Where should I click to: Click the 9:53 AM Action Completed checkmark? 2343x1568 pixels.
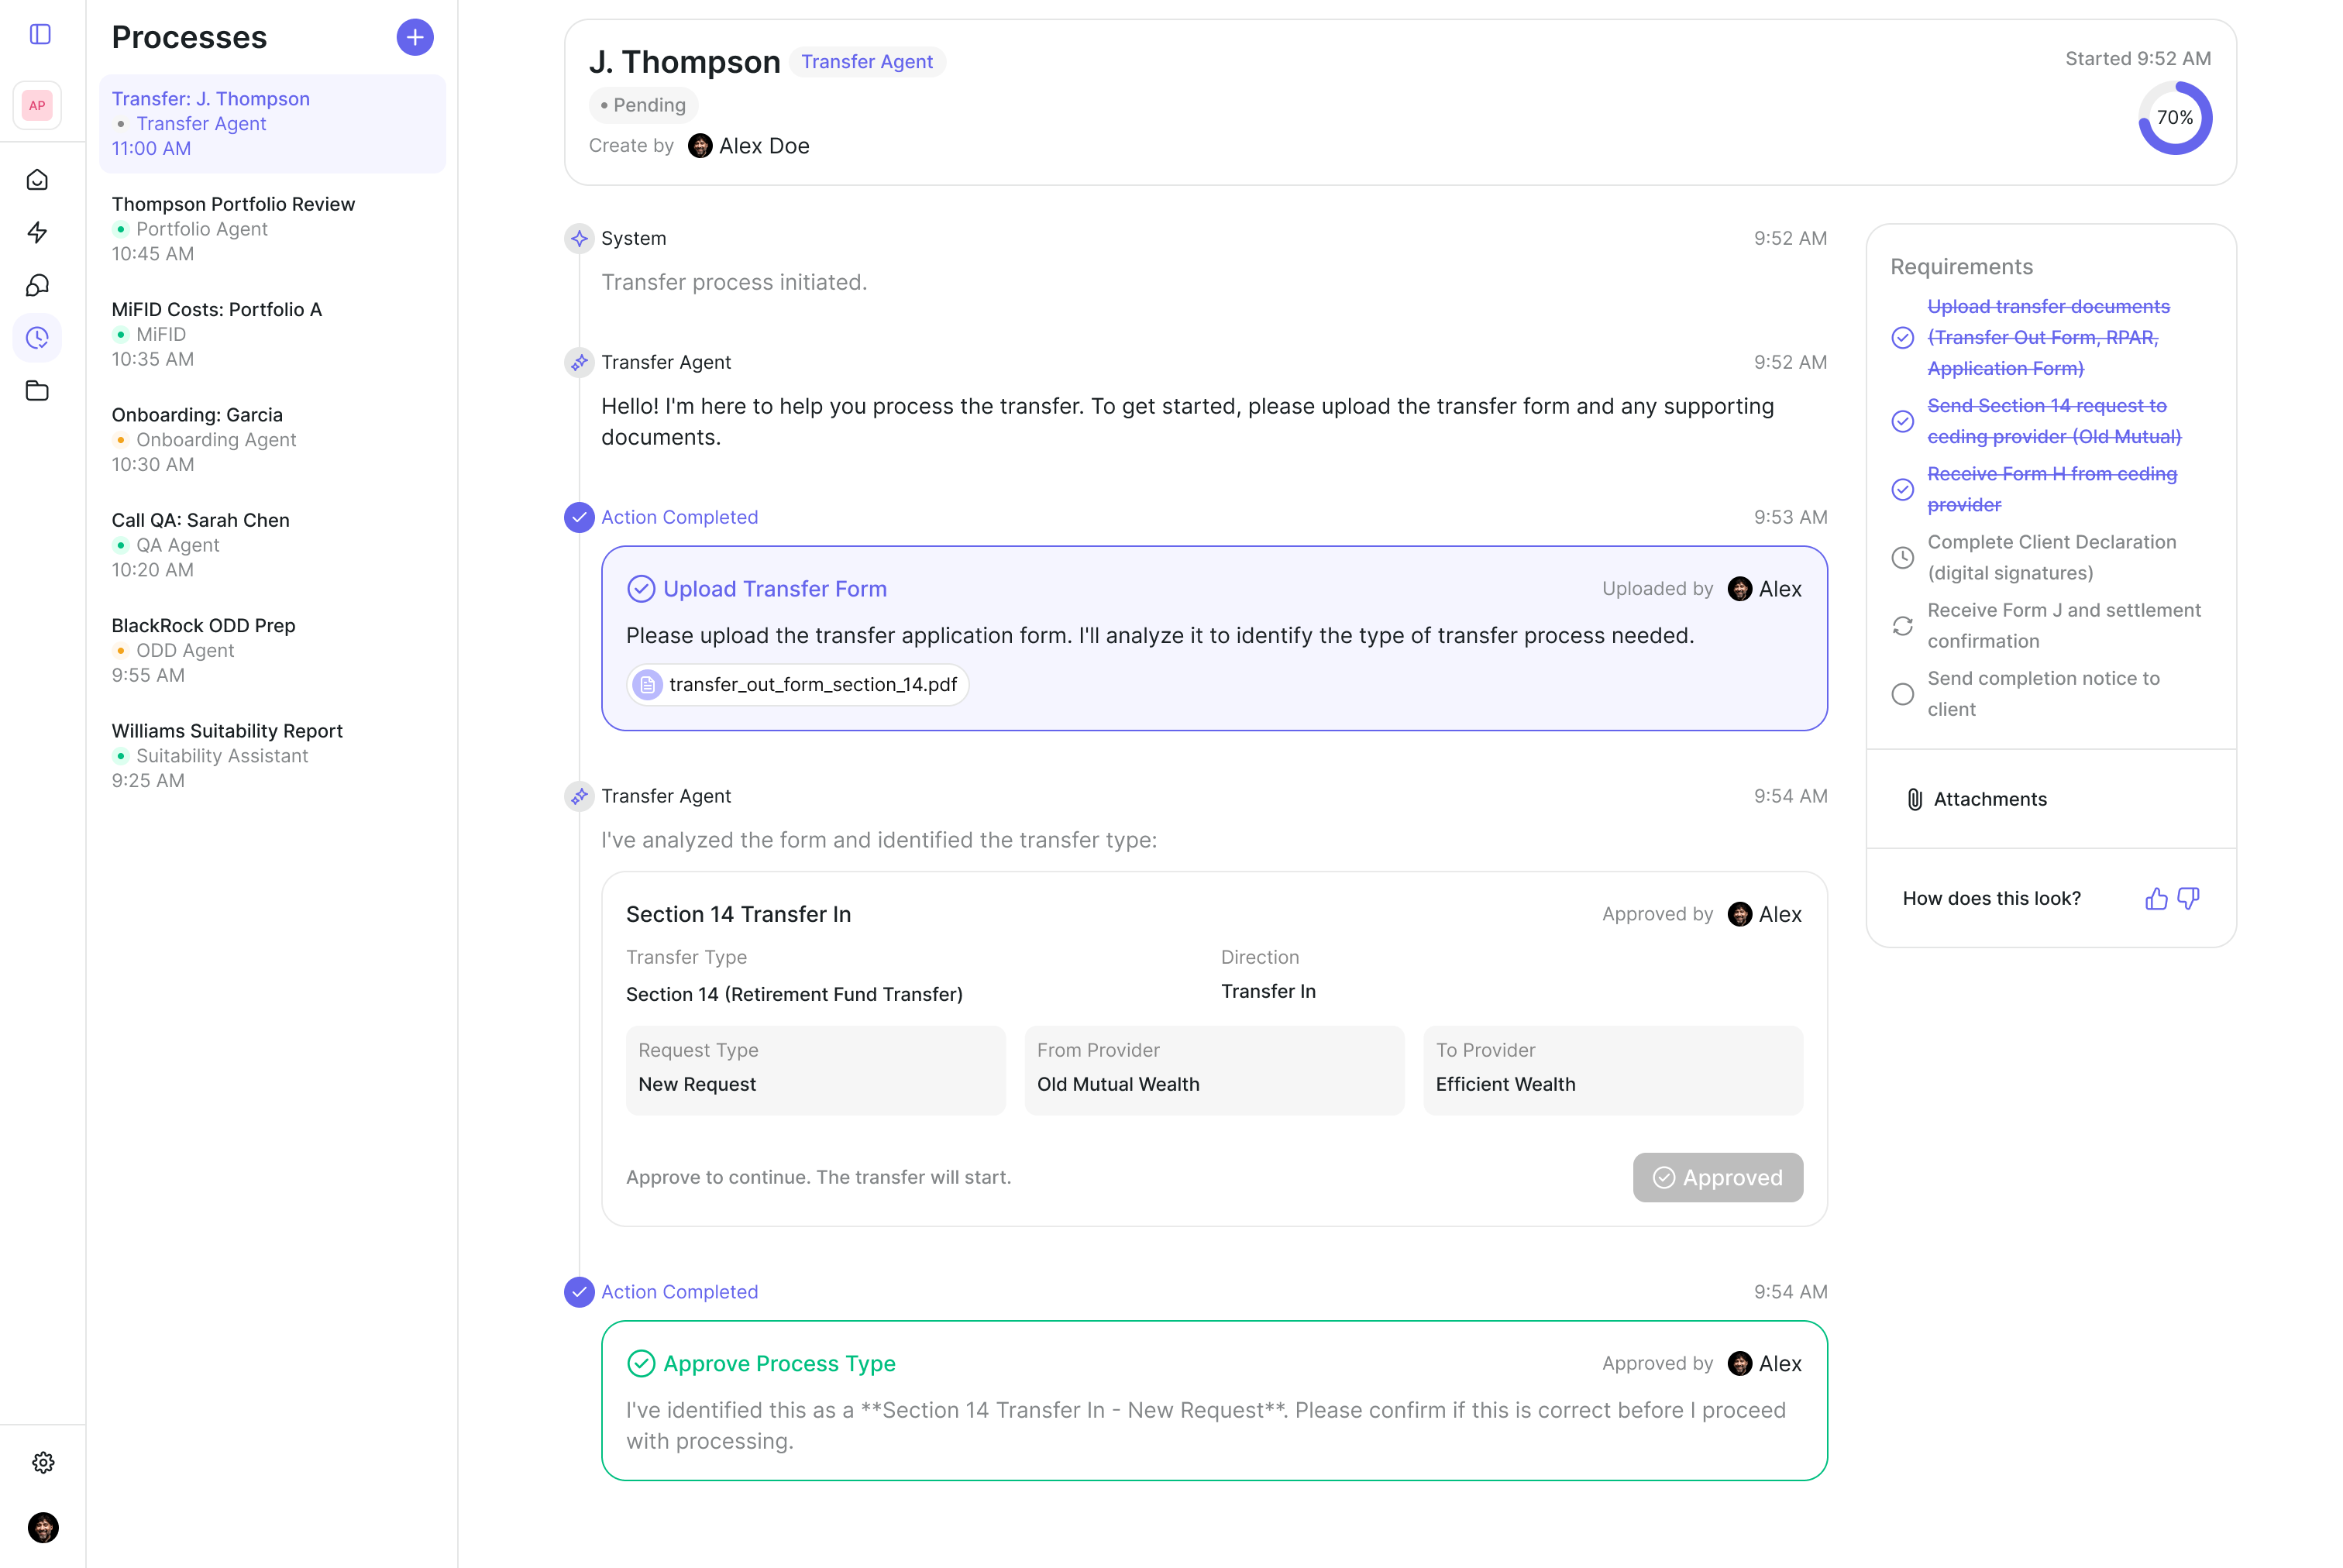click(x=579, y=517)
